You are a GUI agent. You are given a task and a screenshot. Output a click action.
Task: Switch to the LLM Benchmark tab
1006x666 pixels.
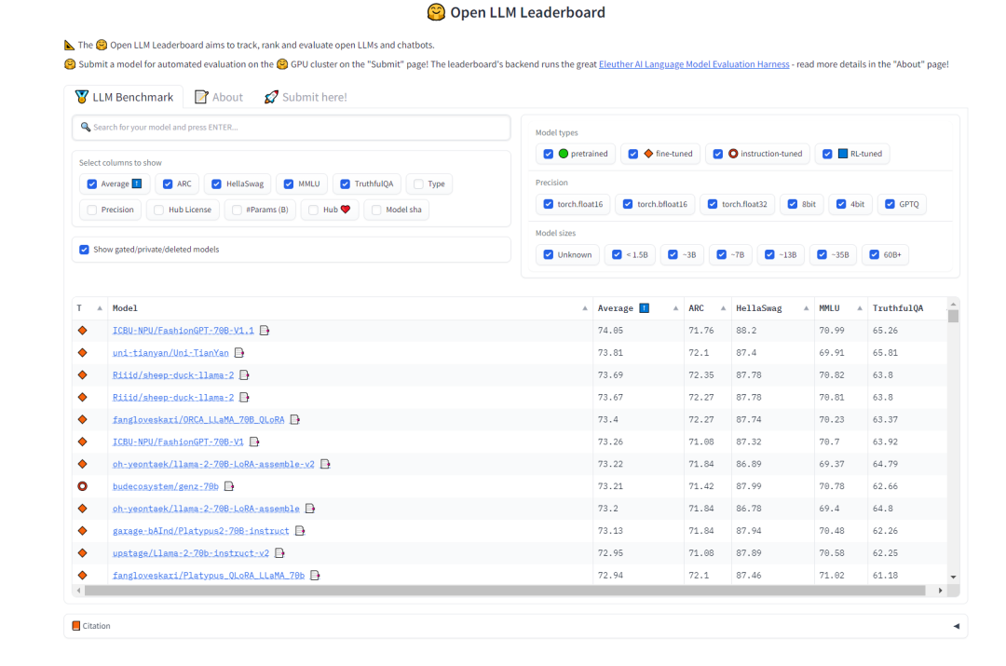click(x=124, y=97)
